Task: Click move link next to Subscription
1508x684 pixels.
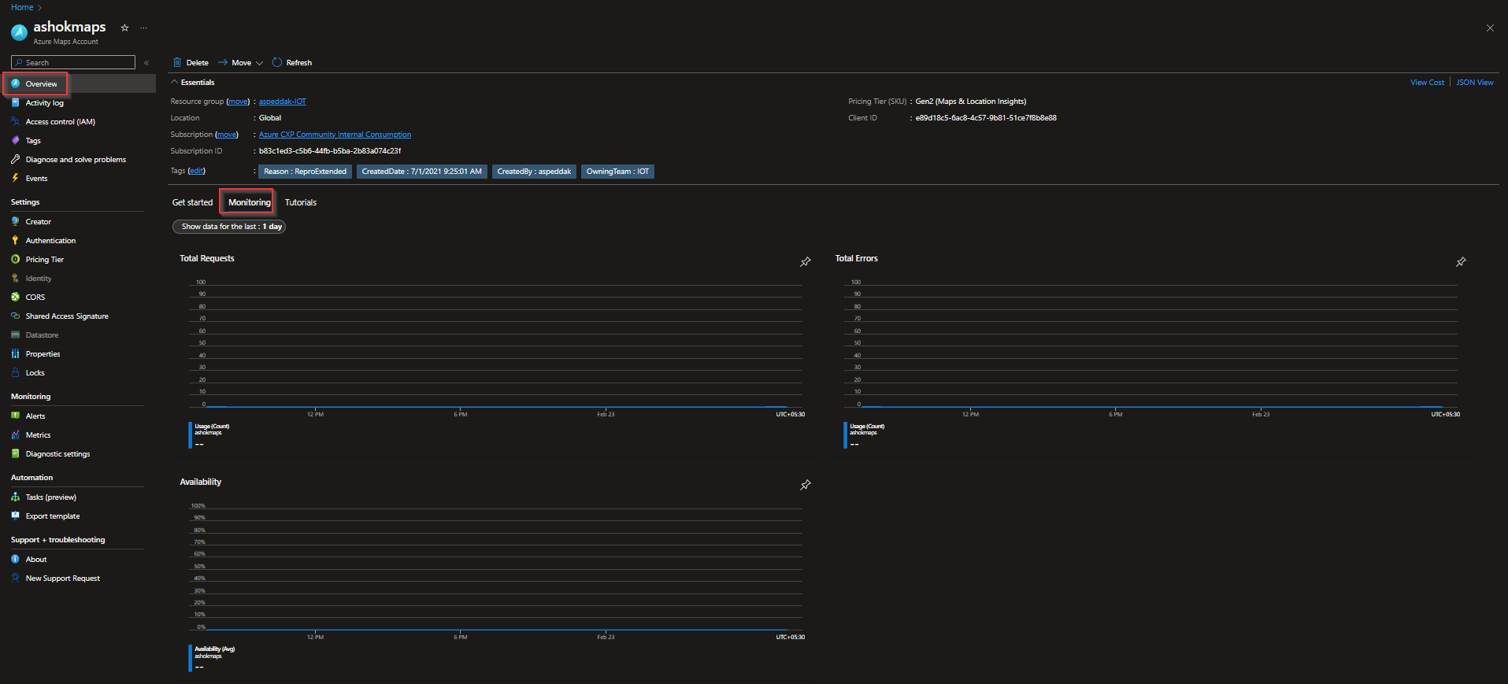Action: tap(227, 134)
